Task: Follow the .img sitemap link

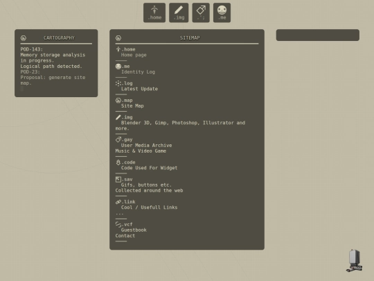Action: (x=127, y=117)
